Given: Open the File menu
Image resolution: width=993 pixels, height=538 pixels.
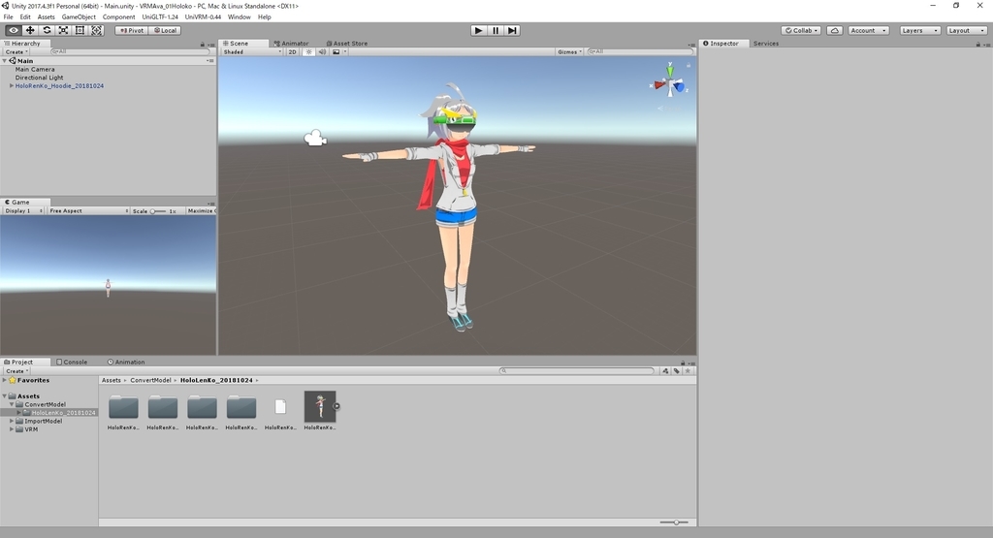Looking at the screenshot, I should click(8, 17).
